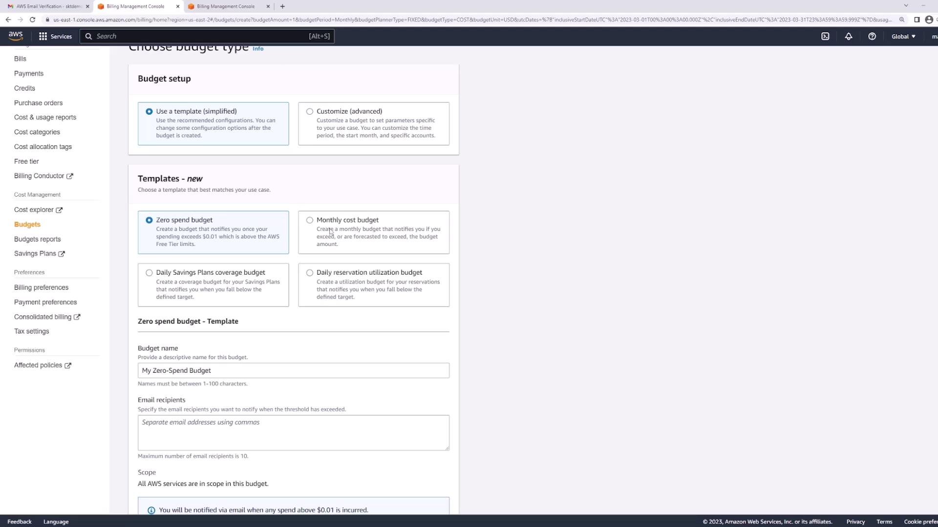Select Monthly cost budget template
This screenshot has width=938, height=527.
click(310, 220)
